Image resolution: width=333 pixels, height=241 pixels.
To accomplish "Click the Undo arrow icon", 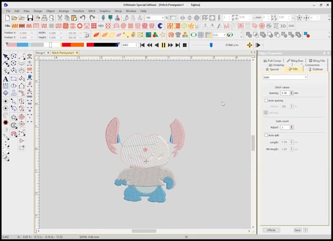I will (x=83, y=18).
